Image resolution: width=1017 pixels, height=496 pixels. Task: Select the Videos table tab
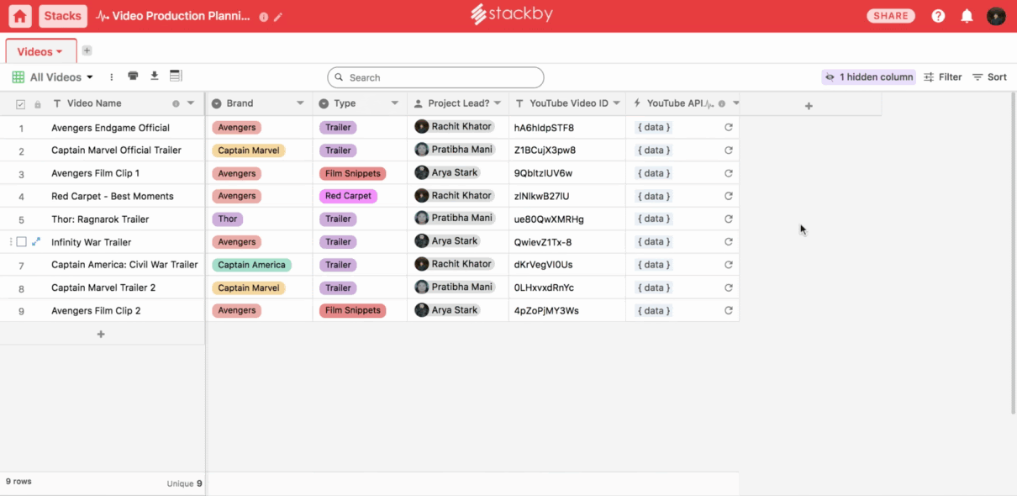[40, 51]
